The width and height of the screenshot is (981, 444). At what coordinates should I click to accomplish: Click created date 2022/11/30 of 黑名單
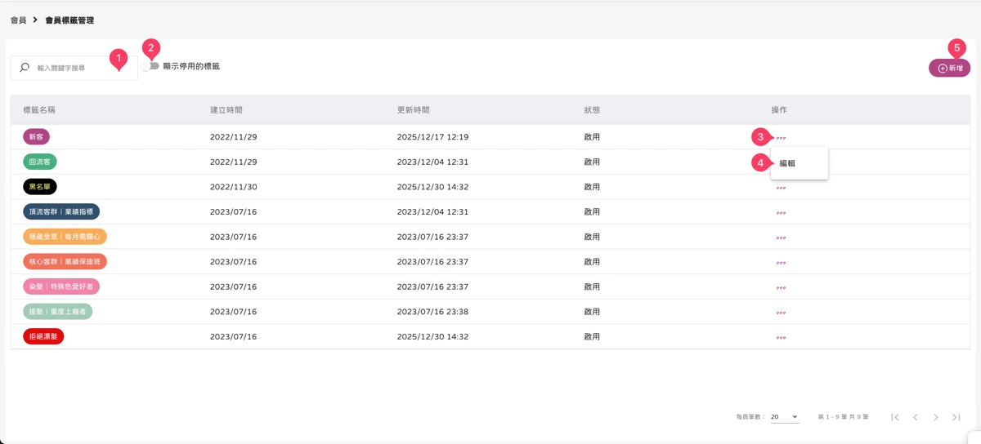click(x=234, y=187)
